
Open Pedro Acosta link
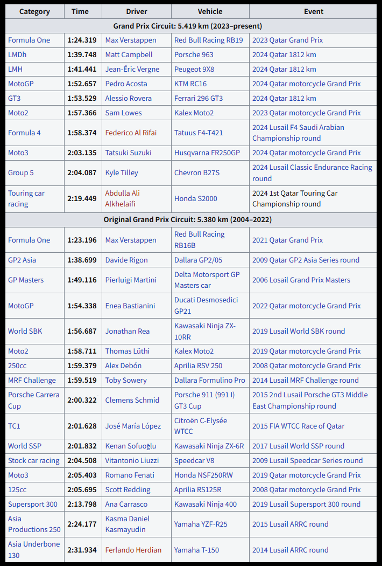pyautogui.click(x=126, y=84)
